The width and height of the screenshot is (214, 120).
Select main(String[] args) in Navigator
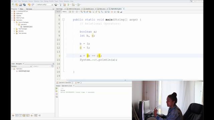(24, 71)
